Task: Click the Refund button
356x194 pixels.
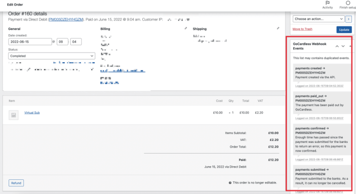Action: tap(16, 183)
